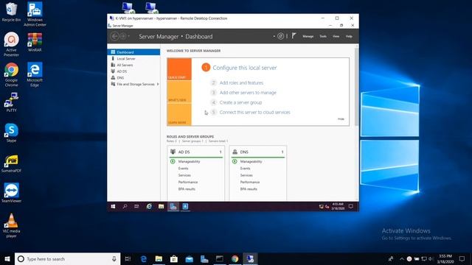Select the Learn More tab tile
Screen dimensions: 472x265
tap(179, 115)
